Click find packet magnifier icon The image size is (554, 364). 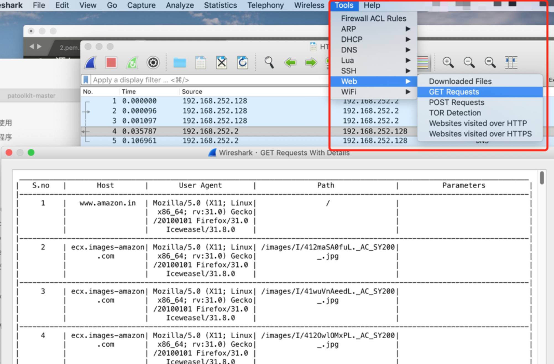coord(269,63)
